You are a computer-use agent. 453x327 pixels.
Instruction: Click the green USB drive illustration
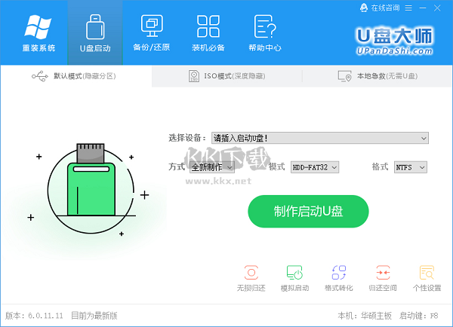(x=91, y=188)
